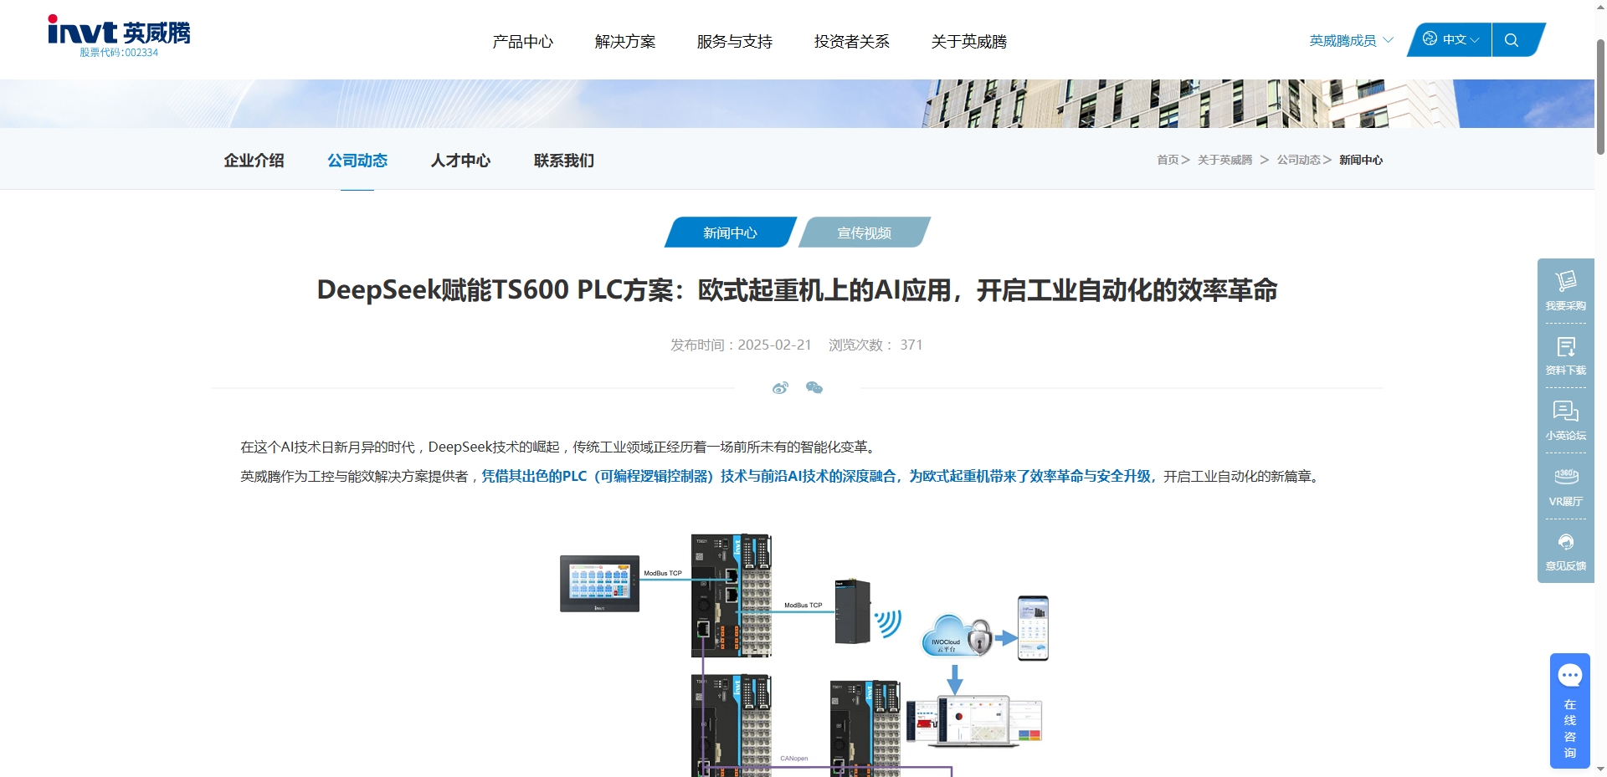Follow the 首页 breadcrumb link
1607x777 pixels.
coord(1168,160)
